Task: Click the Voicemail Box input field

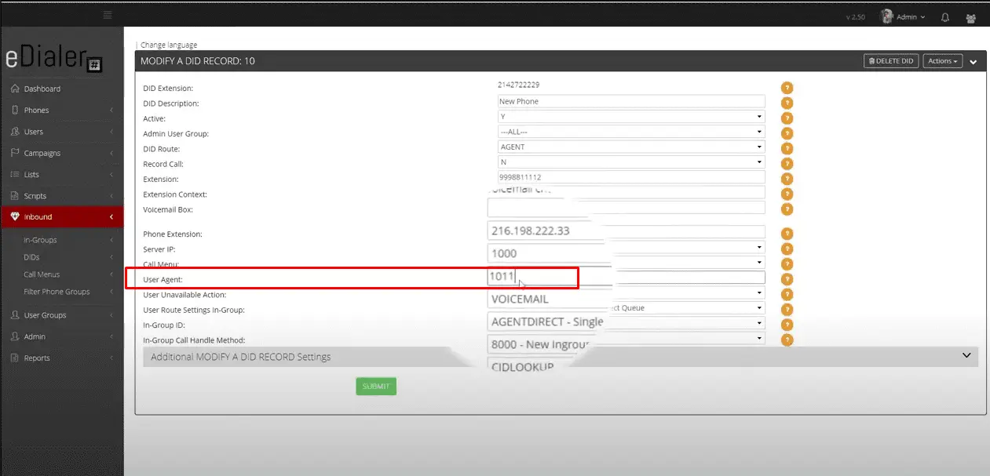Action: click(x=626, y=208)
